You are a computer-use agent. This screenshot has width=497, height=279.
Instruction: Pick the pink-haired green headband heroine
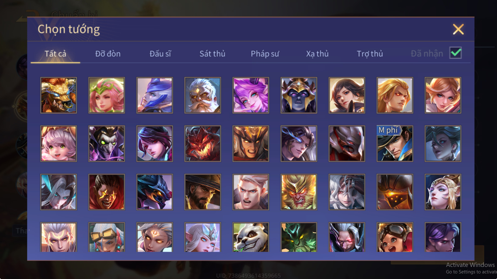click(x=107, y=95)
